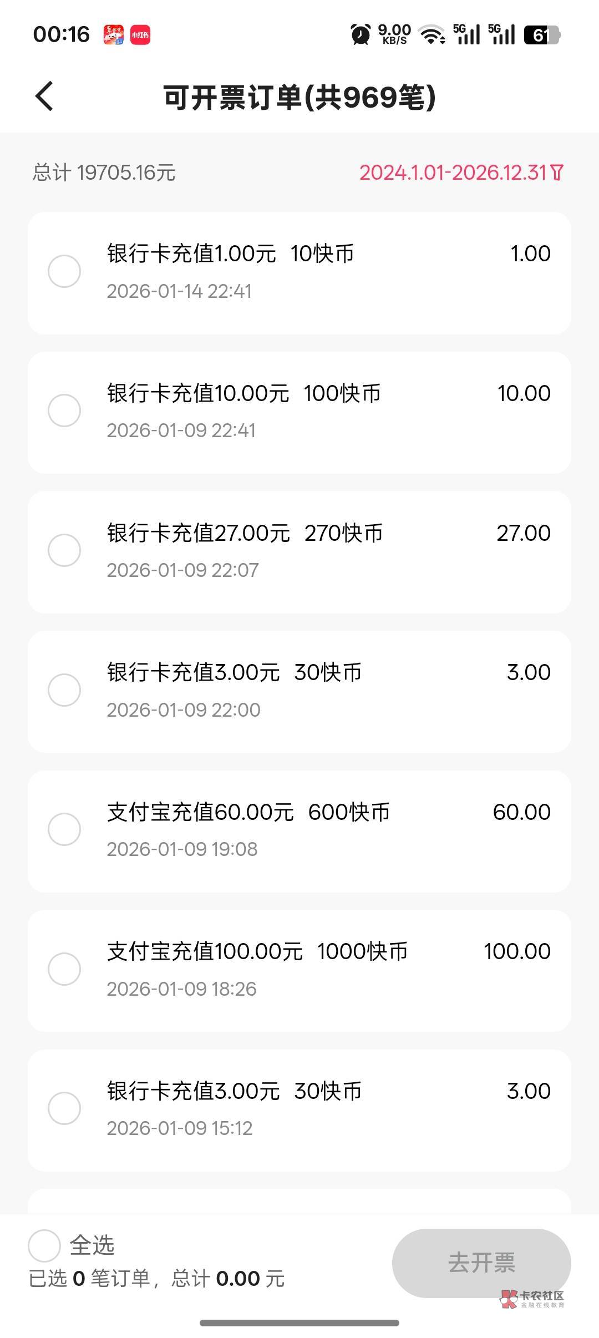The image size is (599, 1338).
Task: Tap the alarm clock status icon
Action: pos(361,34)
